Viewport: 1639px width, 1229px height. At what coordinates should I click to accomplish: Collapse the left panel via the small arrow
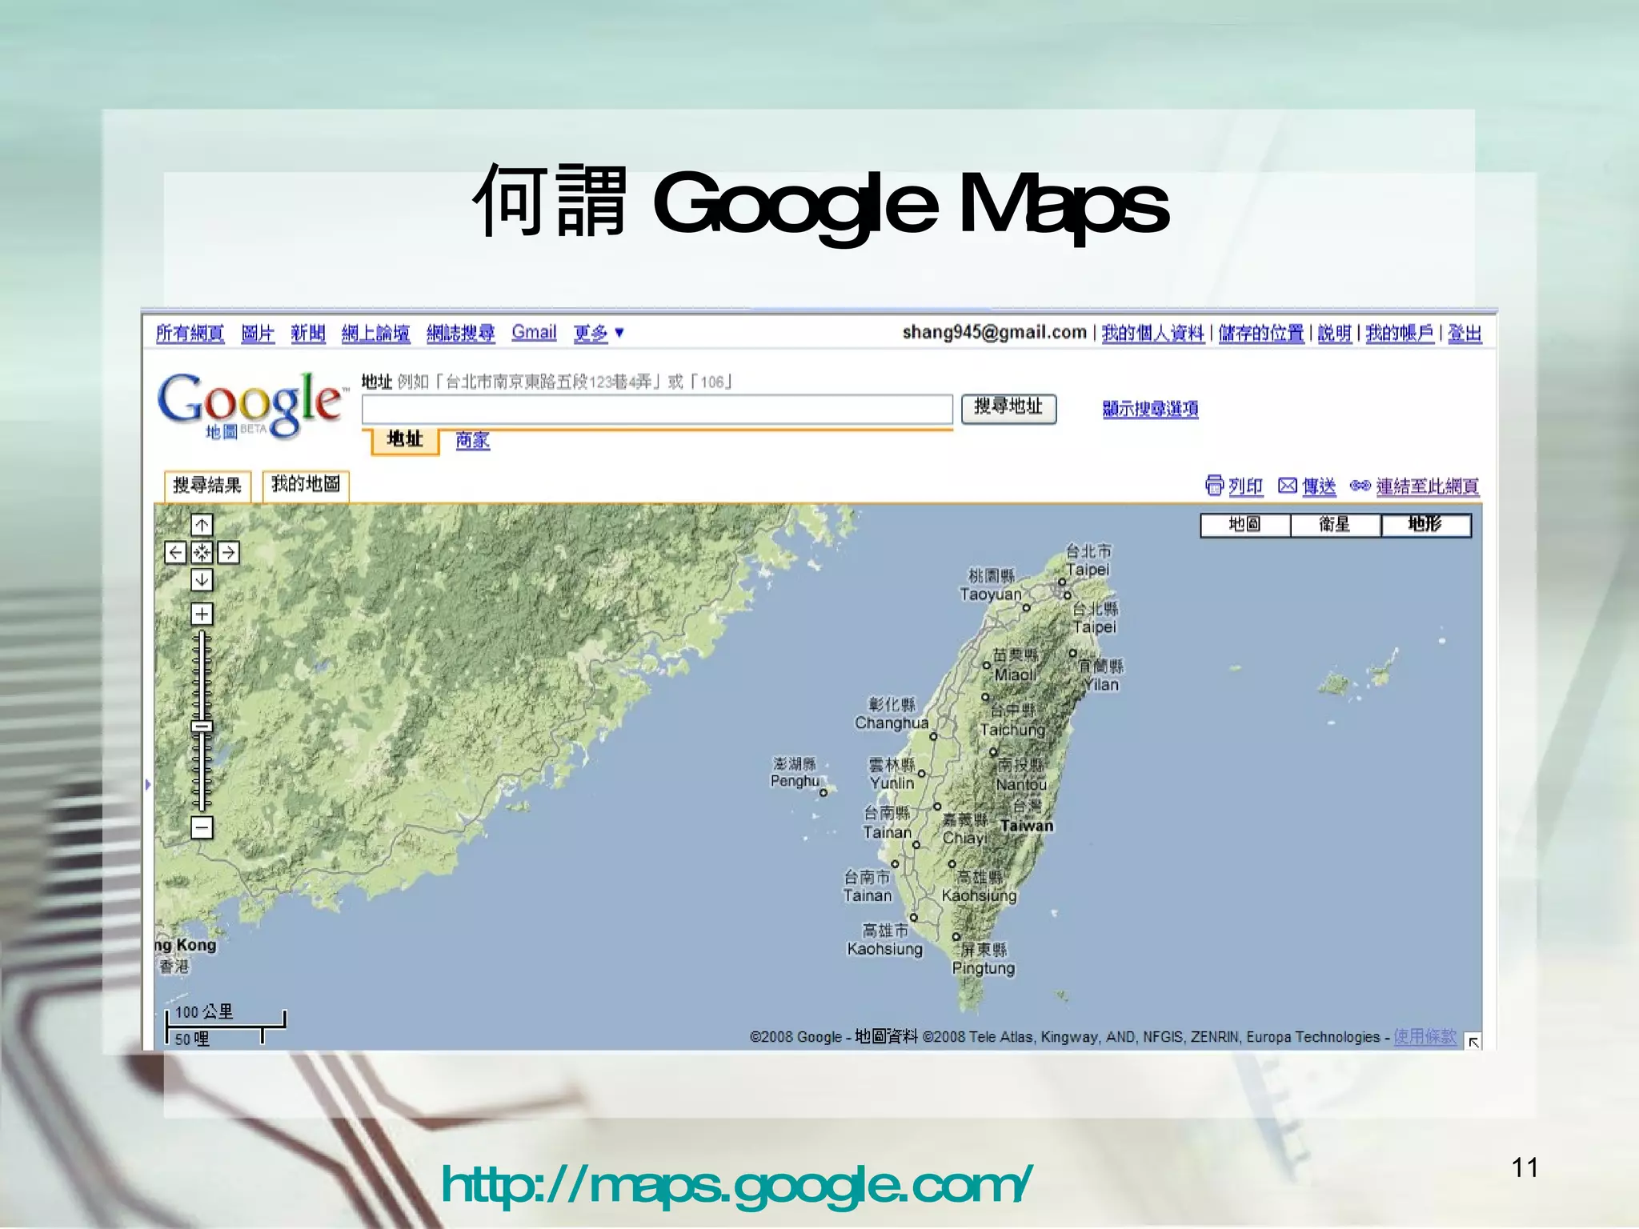point(148,785)
